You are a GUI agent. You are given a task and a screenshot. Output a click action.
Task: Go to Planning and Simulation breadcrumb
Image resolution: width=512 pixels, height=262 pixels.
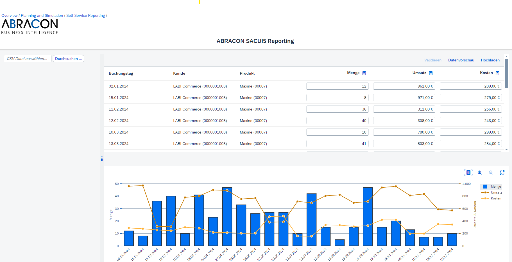[x=42, y=15]
